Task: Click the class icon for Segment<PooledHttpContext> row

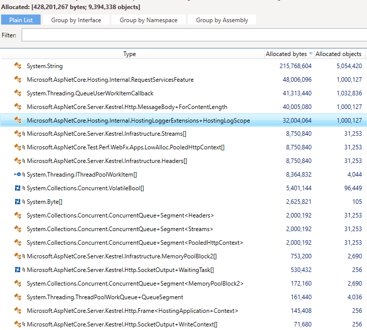Action: pos(18,242)
